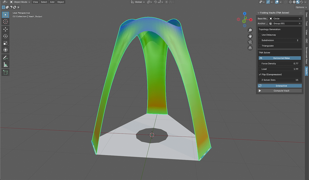
Task: Switch to the Screencast Keys tab
Action: click(307, 55)
